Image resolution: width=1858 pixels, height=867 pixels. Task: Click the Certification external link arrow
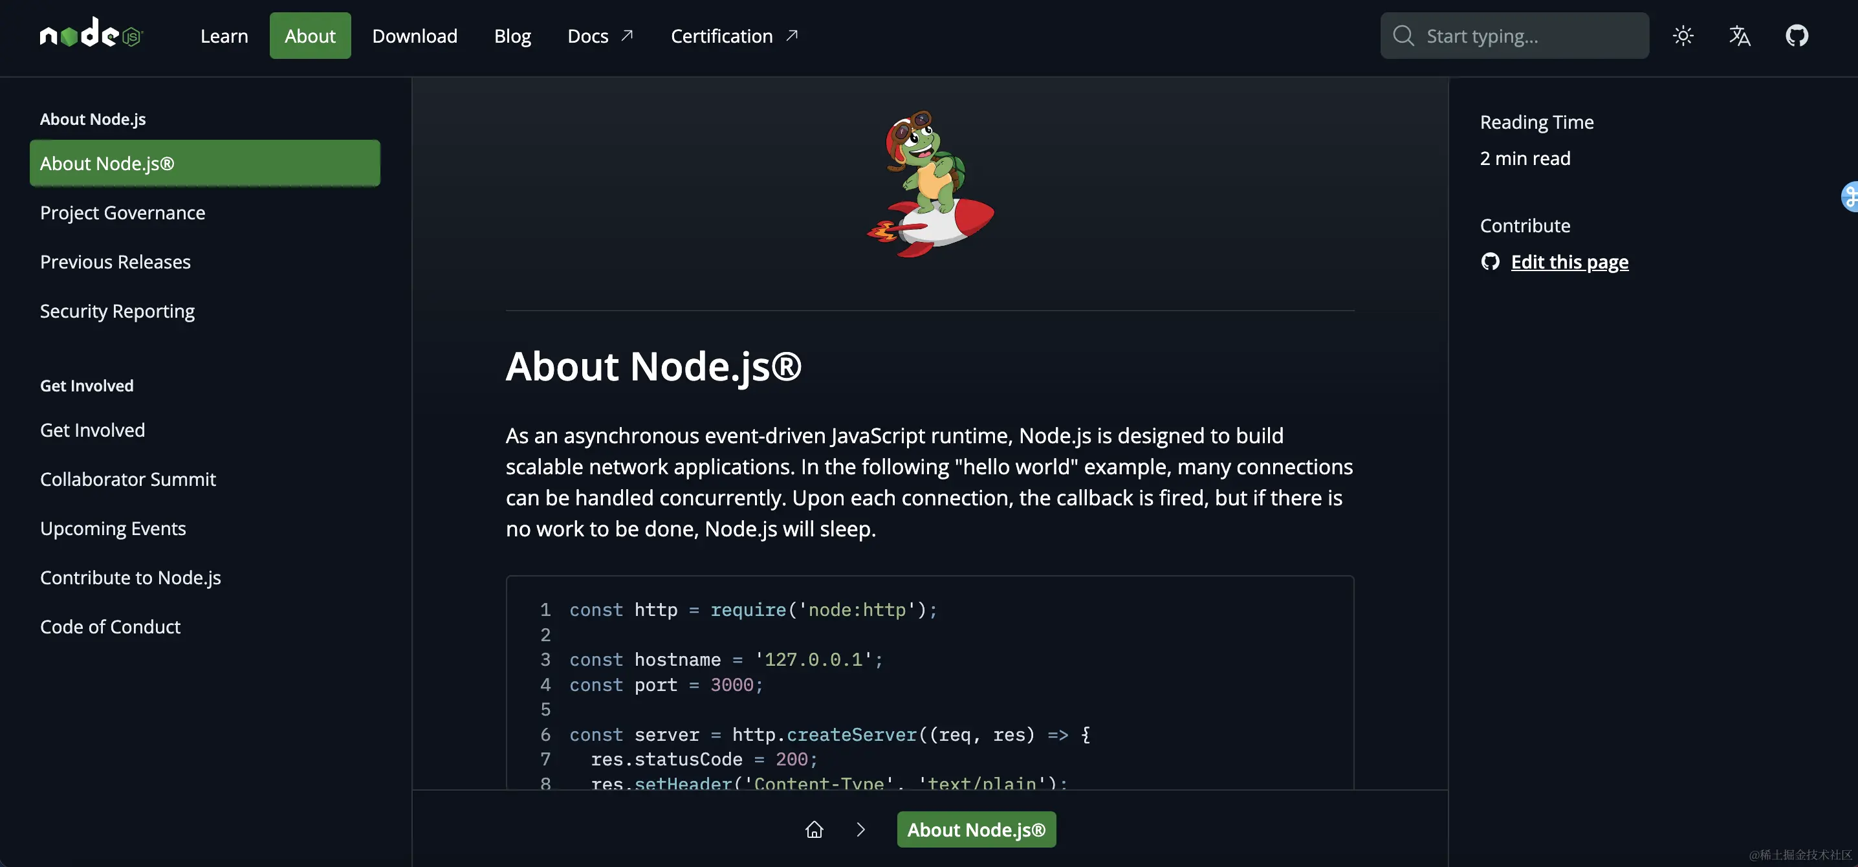pyautogui.click(x=792, y=36)
